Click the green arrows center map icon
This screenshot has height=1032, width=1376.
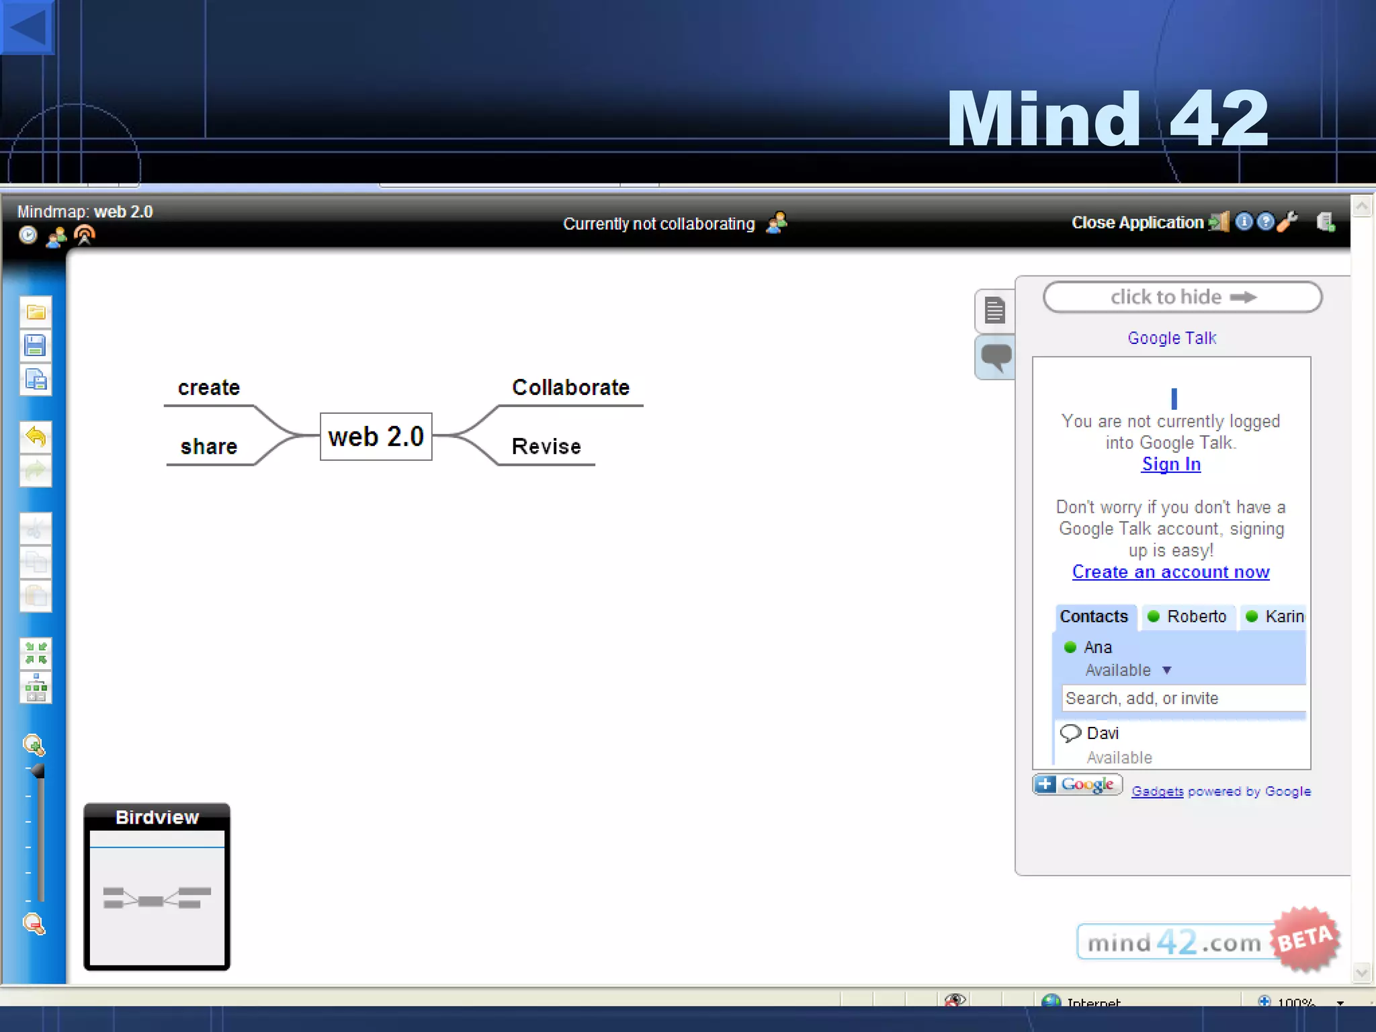pos(36,653)
